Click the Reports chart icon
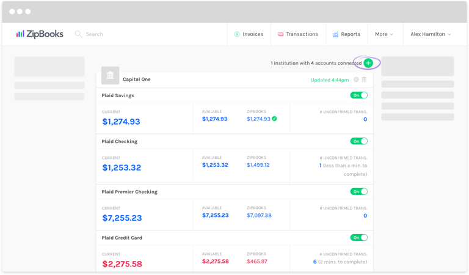The image size is (469, 275). (336, 34)
